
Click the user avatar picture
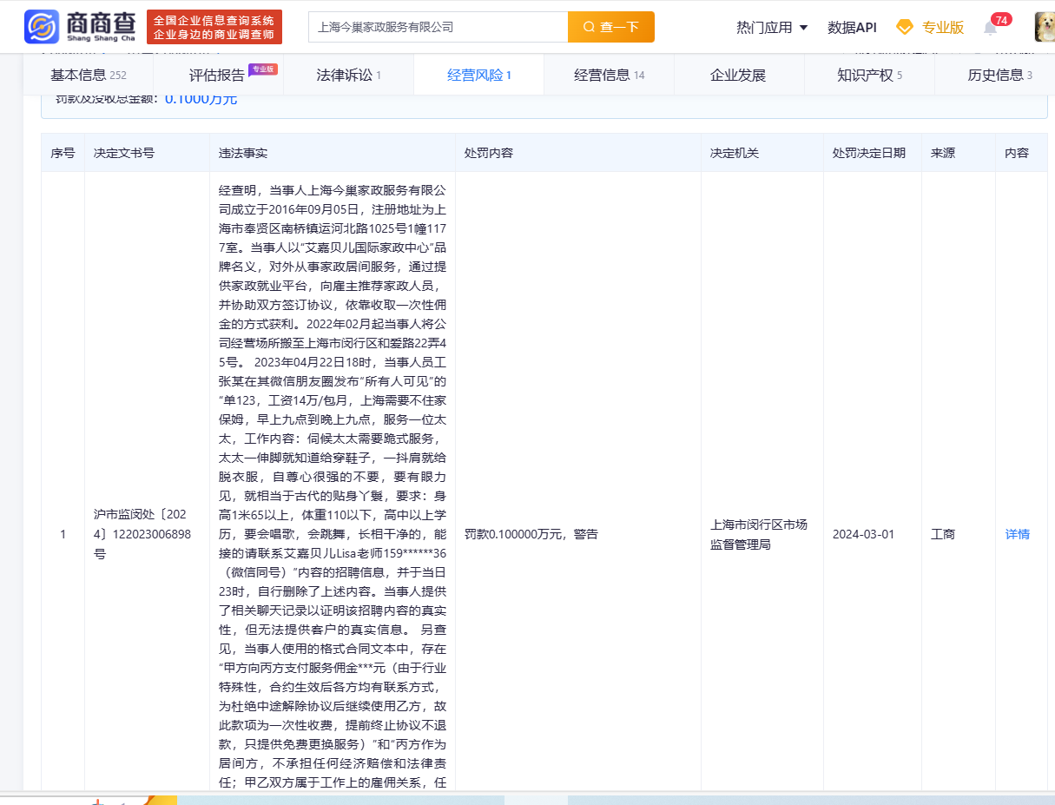[x=1045, y=27]
